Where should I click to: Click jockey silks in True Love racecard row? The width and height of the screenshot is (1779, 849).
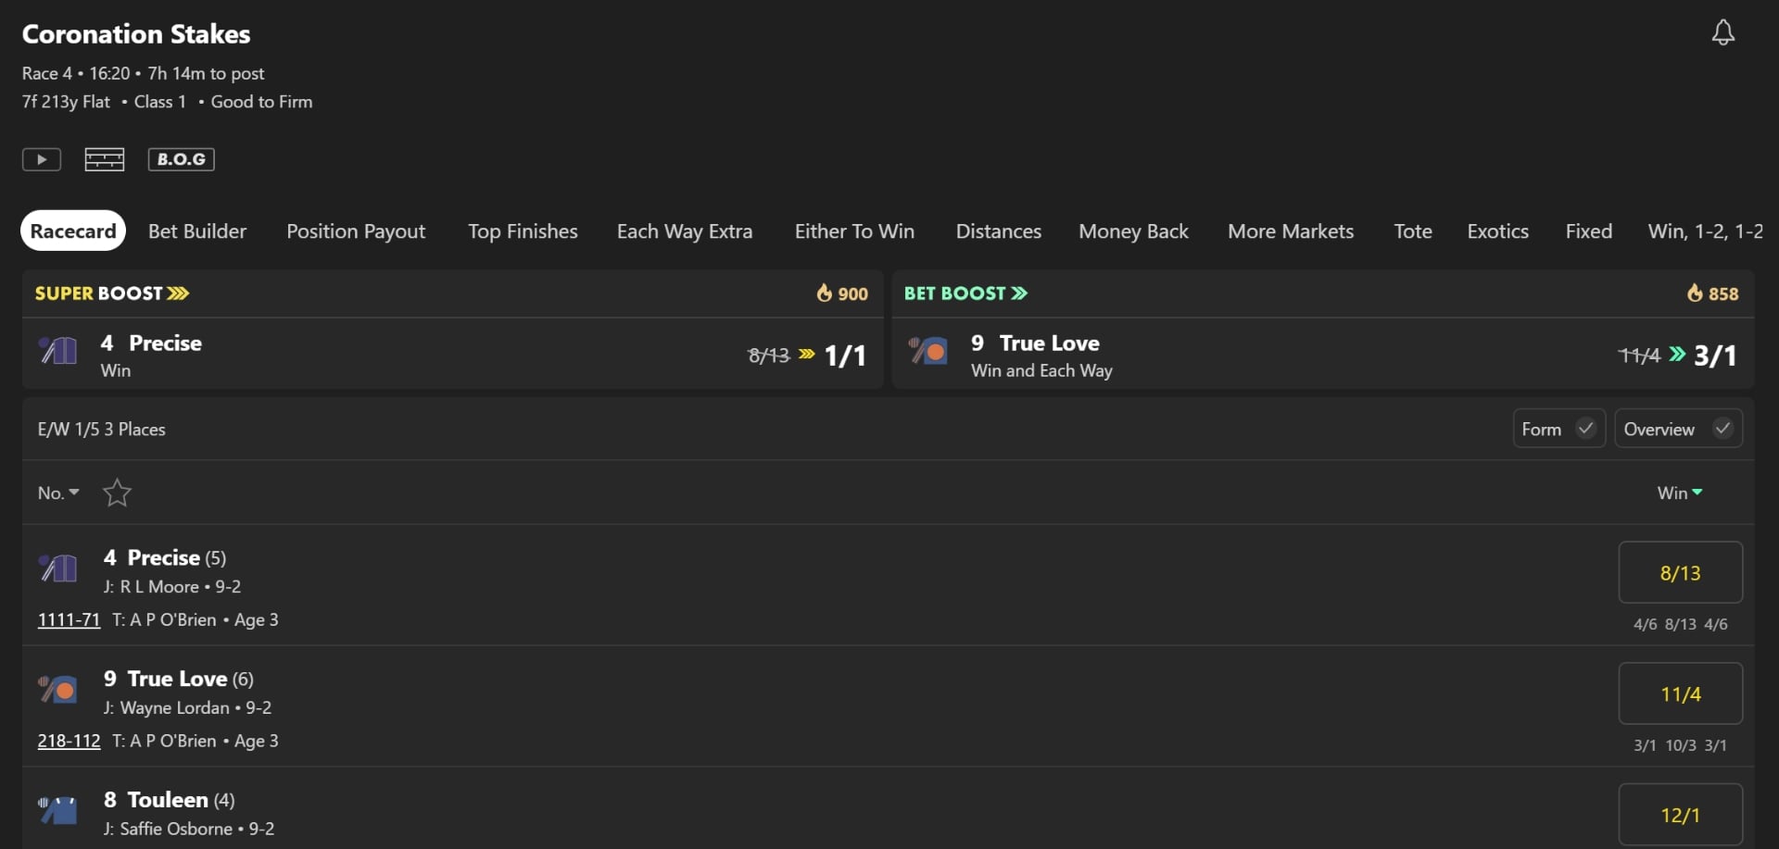point(57,689)
